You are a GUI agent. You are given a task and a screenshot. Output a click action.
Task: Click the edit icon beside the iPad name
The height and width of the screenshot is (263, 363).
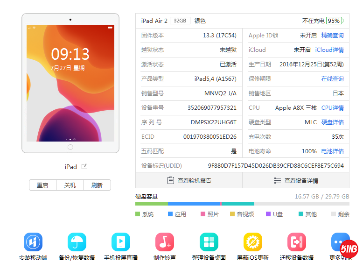84,167
